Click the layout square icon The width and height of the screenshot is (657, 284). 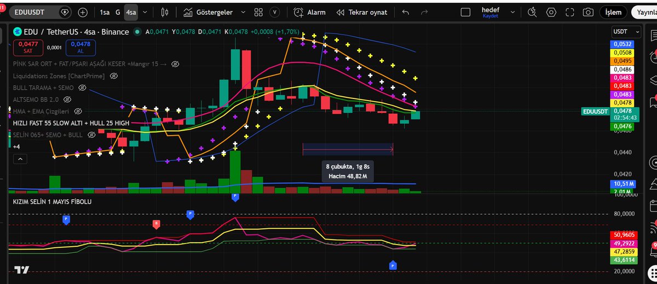click(465, 12)
